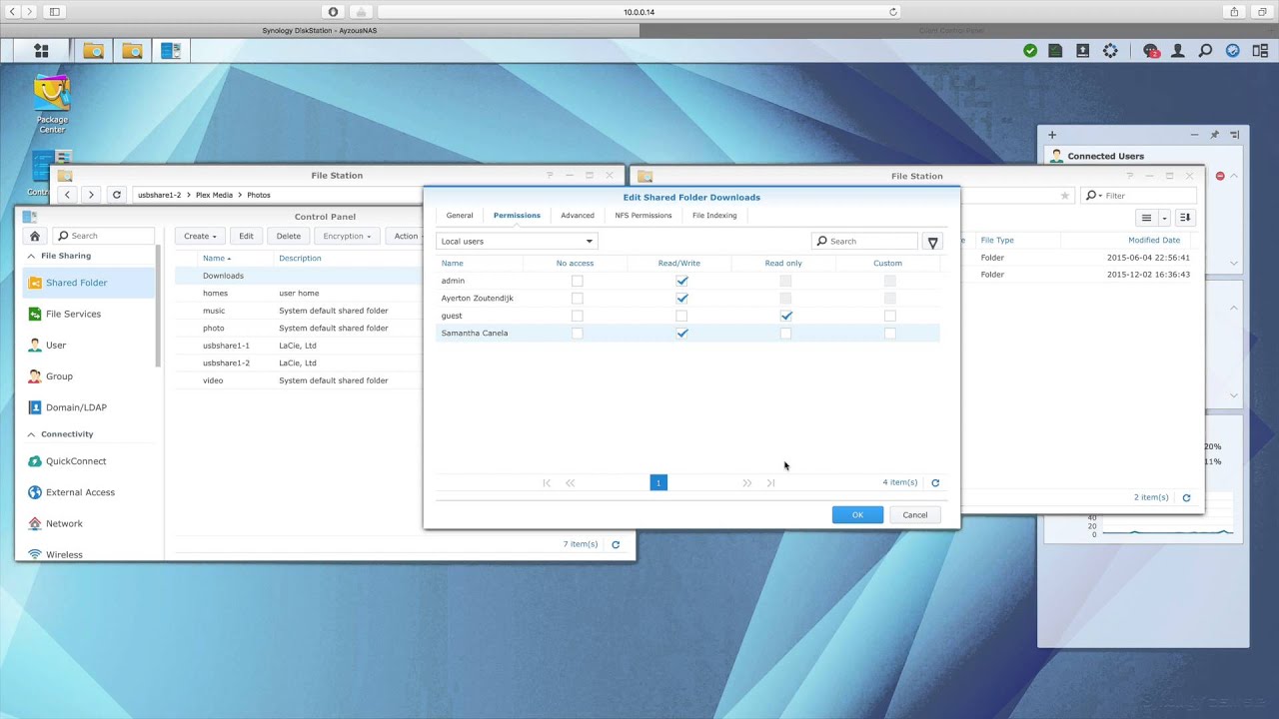Switch to the General tab
Image resolution: width=1279 pixels, height=719 pixels.
(460, 215)
